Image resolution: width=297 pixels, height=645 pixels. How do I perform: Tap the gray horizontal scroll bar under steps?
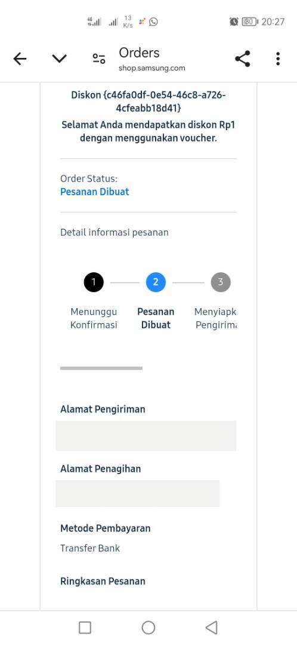(x=101, y=368)
